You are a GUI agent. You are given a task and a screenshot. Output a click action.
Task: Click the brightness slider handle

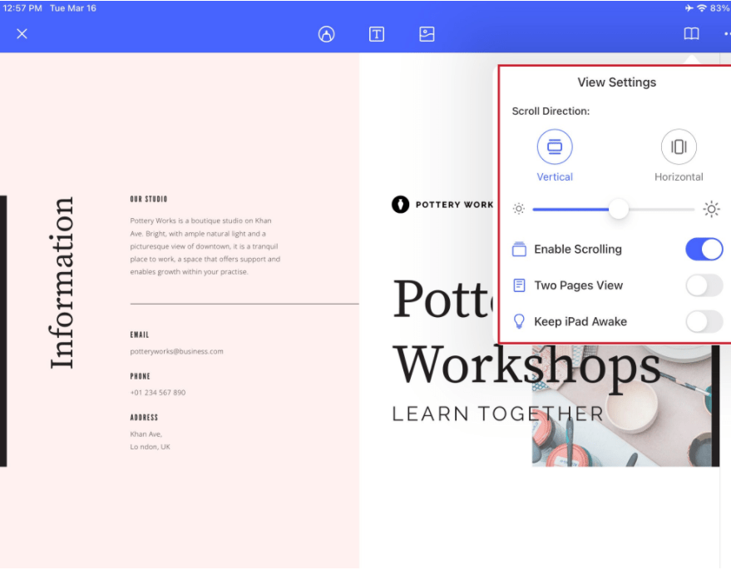click(x=619, y=209)
